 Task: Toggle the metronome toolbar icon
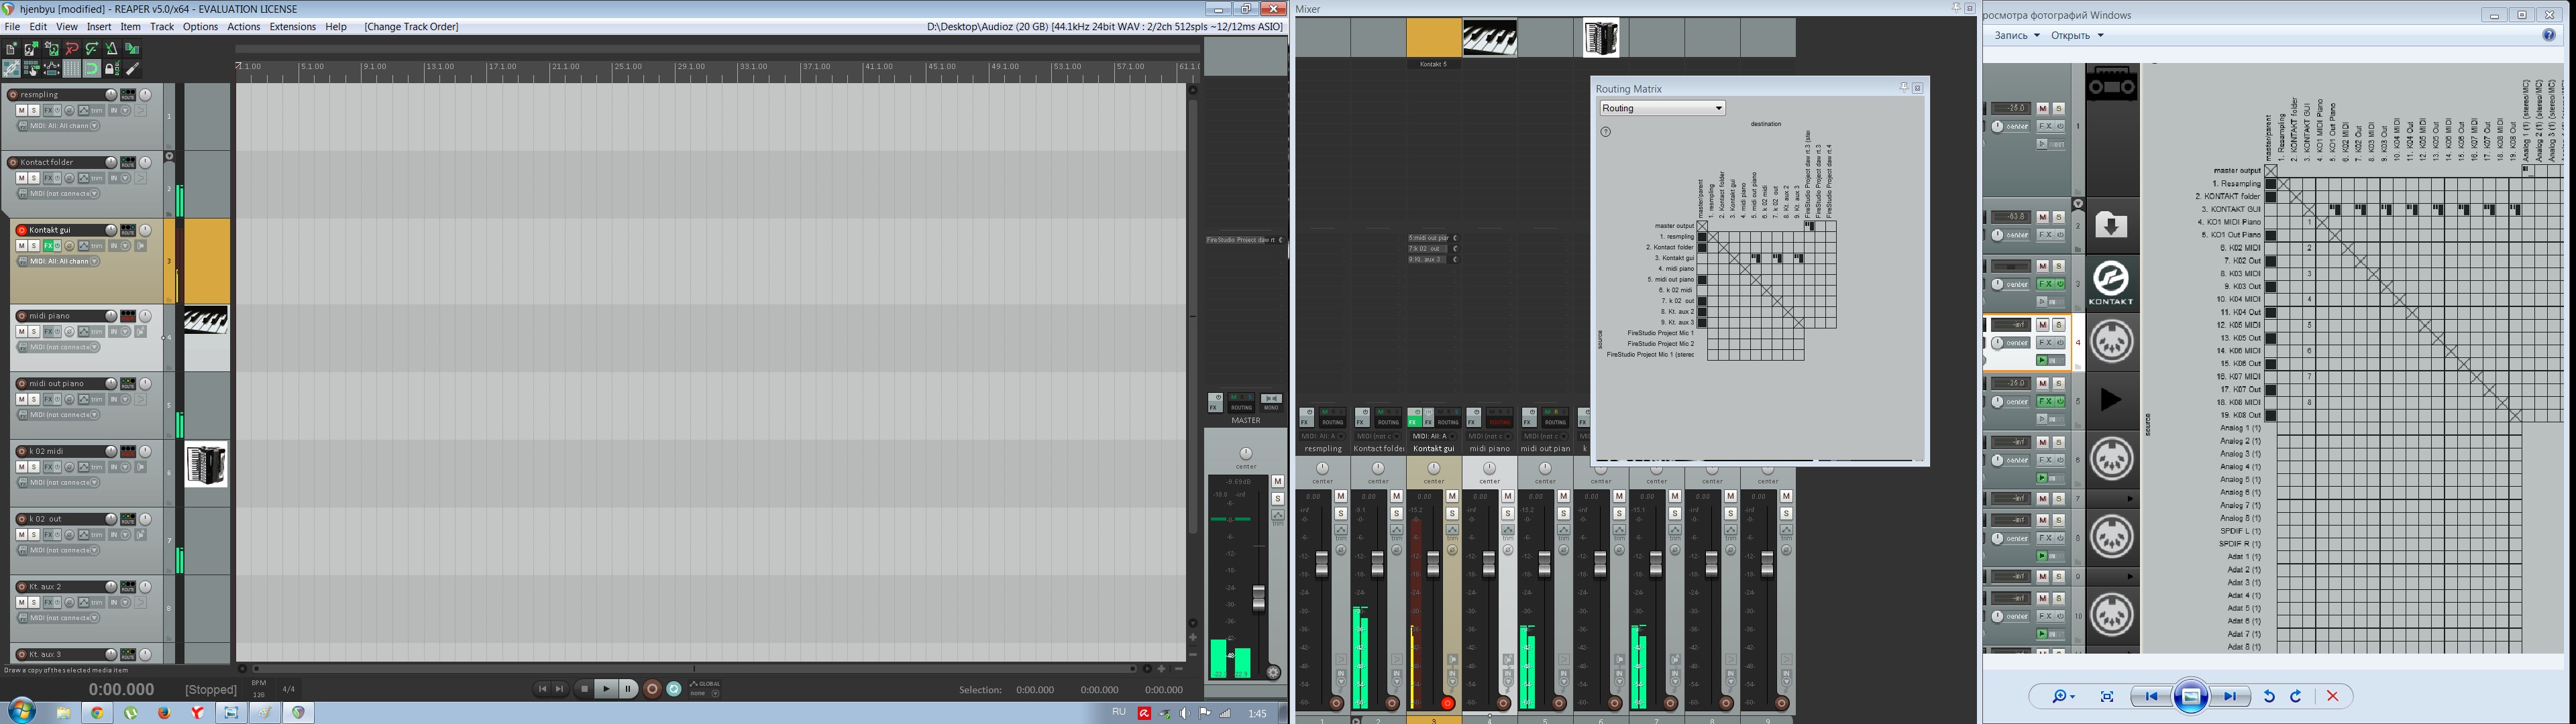click(x=111, y=48)
